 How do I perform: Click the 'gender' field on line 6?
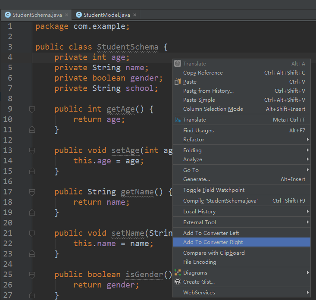point(144,78)
